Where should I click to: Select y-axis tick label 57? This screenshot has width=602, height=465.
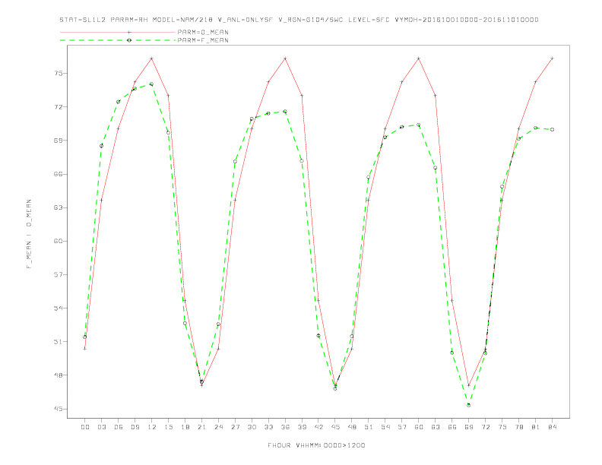click(59, 275)
